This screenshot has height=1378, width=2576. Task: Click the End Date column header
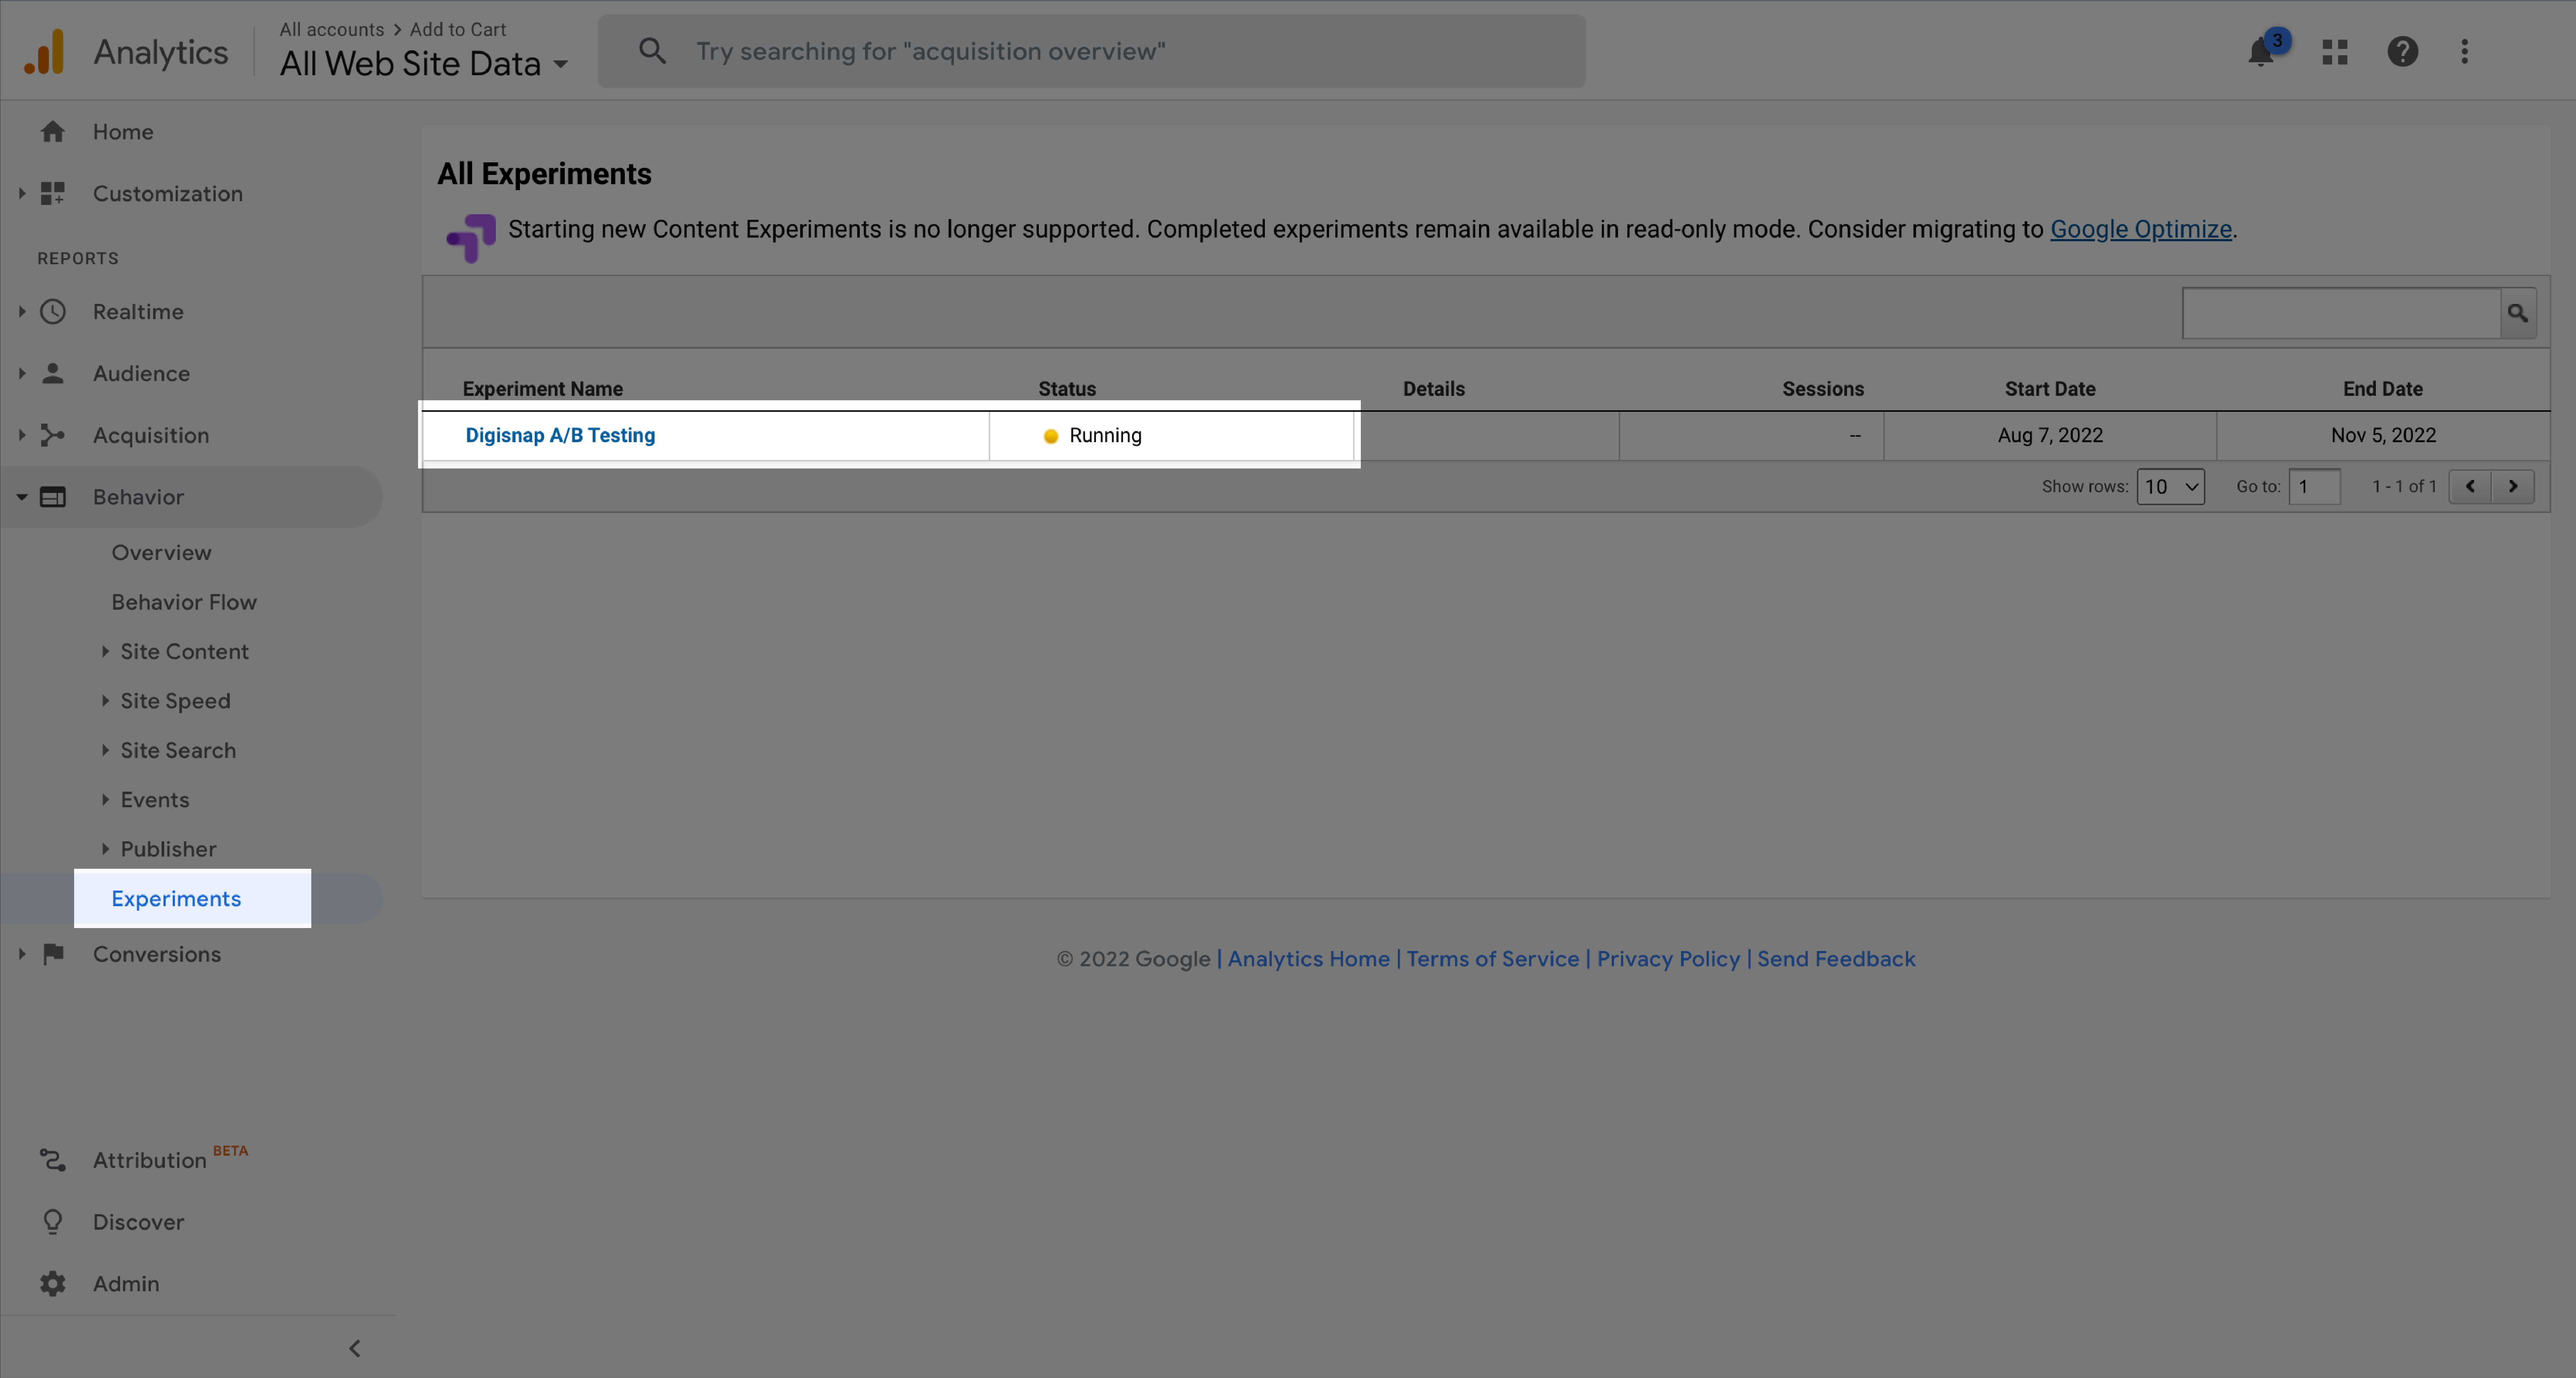pos(2382,389)
